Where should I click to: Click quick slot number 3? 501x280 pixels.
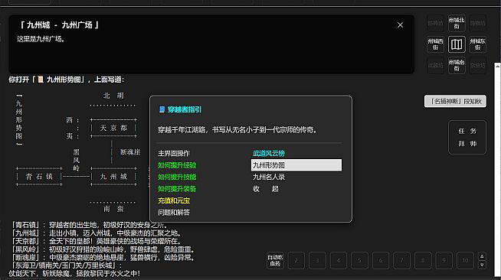click(x=317, y=260)
